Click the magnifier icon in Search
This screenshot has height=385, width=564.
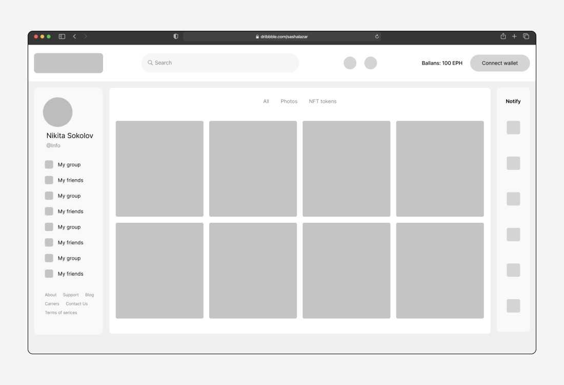150,63
